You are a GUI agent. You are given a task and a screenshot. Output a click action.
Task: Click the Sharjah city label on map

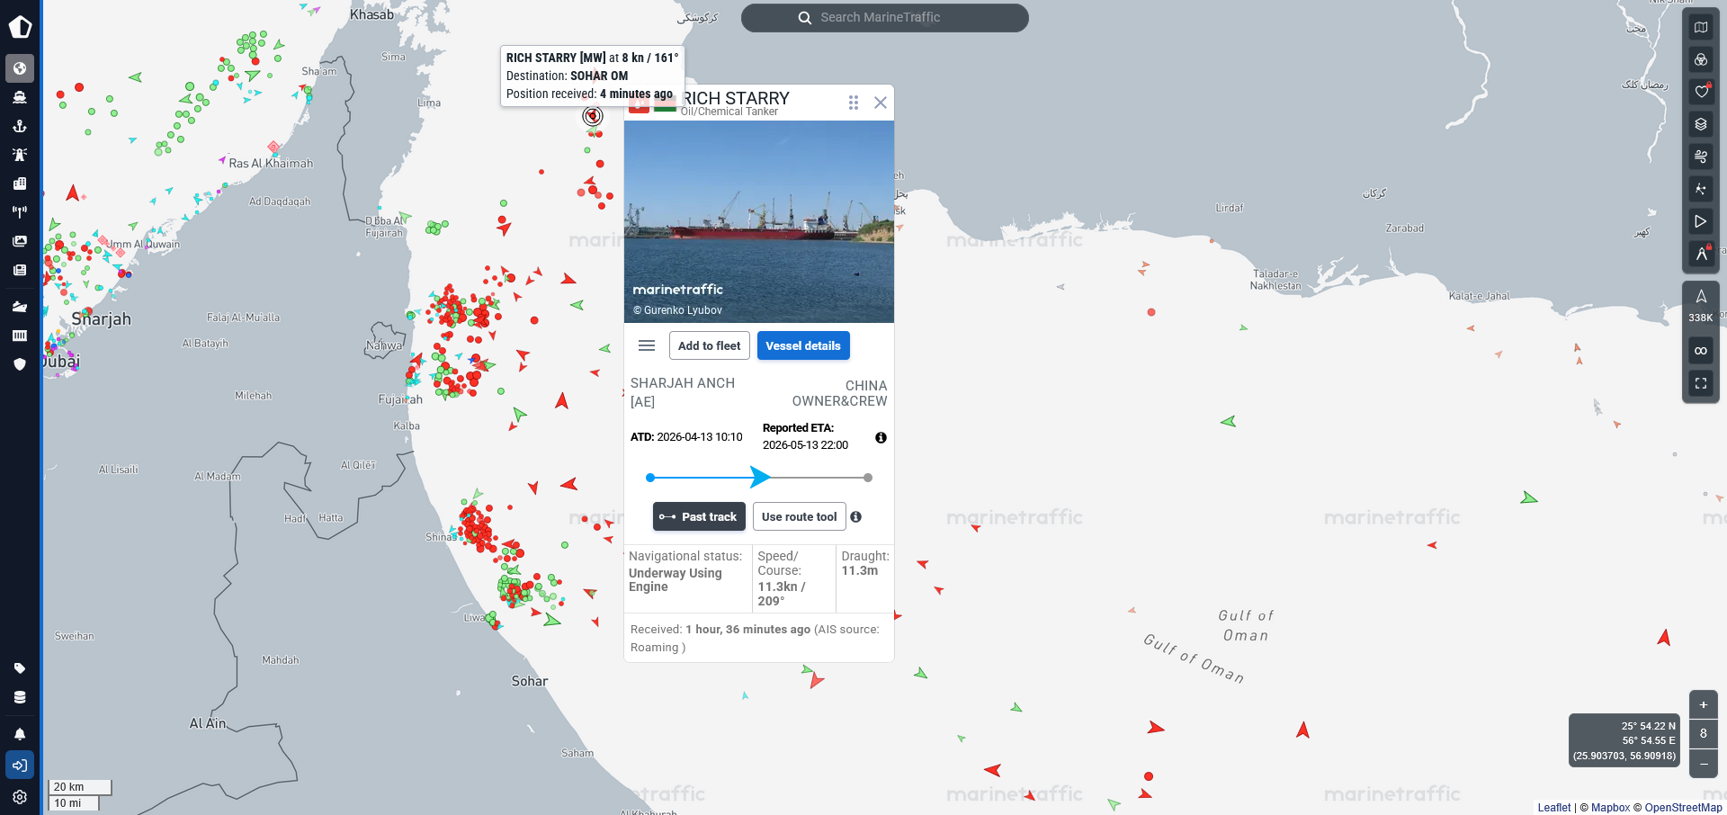pos(102,319)
